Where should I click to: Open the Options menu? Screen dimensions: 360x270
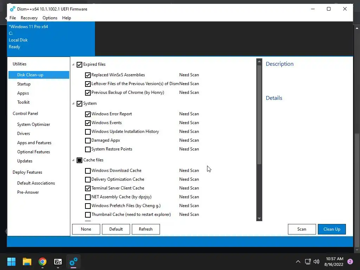50,18
